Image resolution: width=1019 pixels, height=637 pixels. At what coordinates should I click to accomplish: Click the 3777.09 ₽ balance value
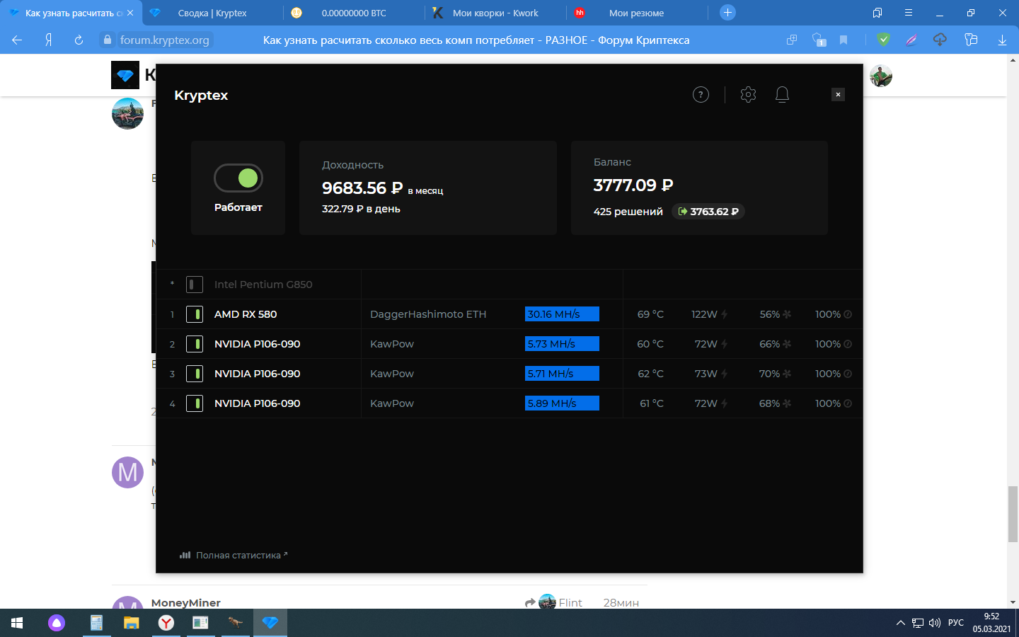(633, 185)
